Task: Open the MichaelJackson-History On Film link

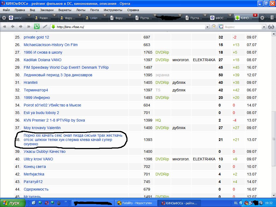Action: (x=50, y=45)
